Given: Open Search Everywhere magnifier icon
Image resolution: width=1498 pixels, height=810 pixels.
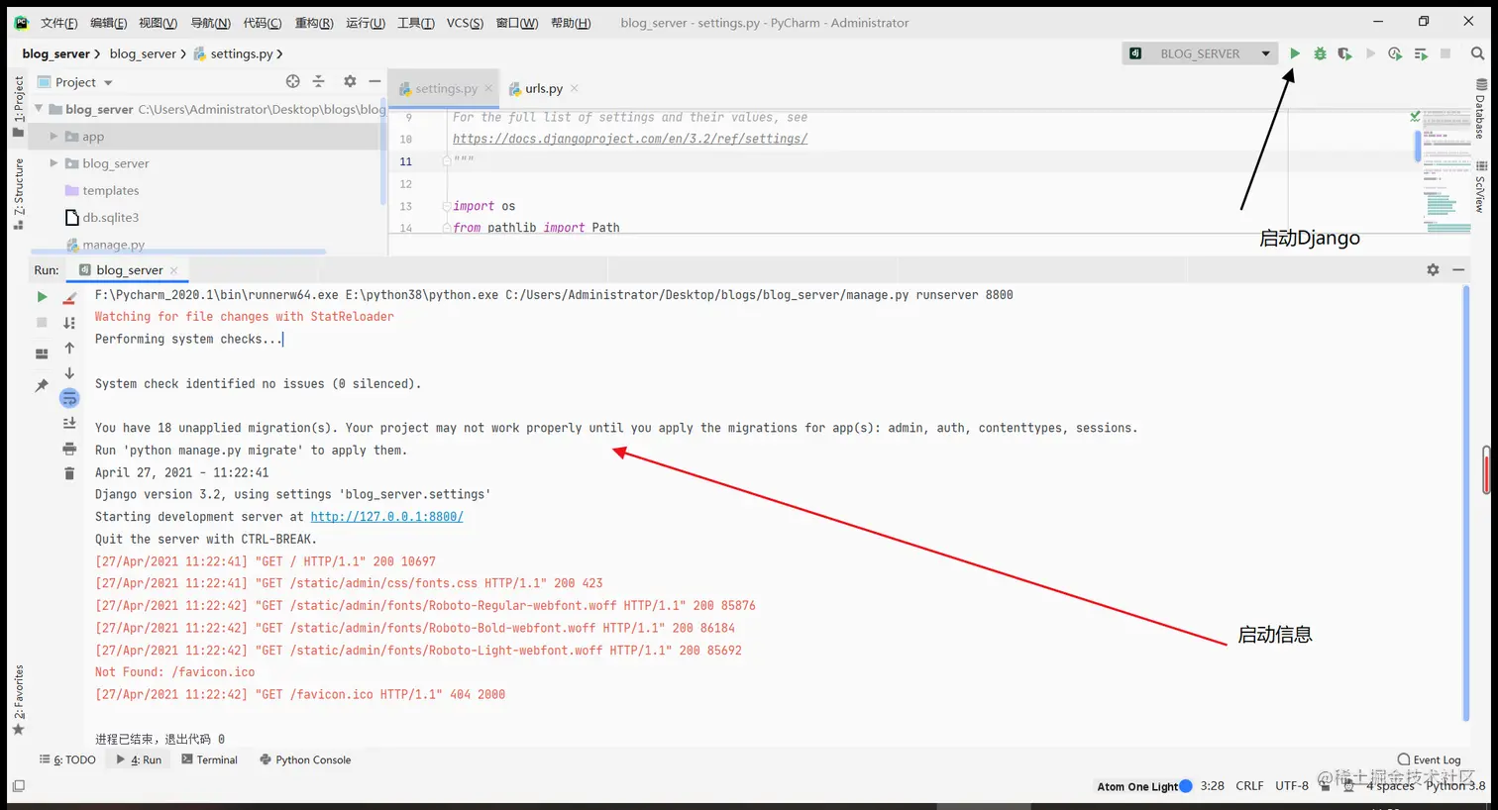Looking at the screenshot, I should 1477,53.
